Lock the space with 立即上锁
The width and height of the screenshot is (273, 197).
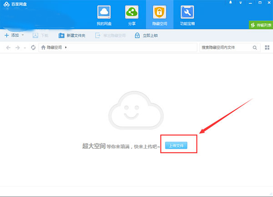pyautogui.click(x=146, y=35)
